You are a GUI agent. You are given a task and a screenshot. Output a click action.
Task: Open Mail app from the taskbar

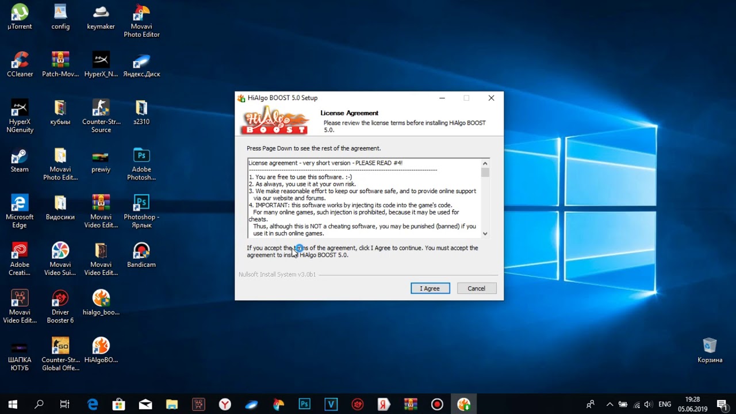pos(145,404)
